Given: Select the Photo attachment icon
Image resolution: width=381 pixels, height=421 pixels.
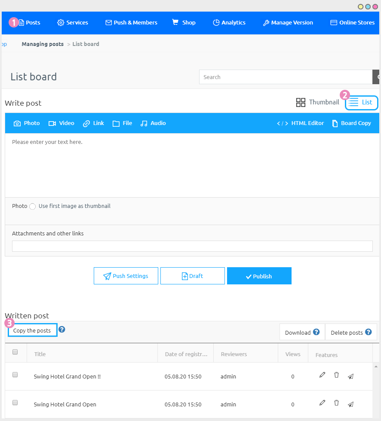Looking at the screenshot, I should point(18,123).
